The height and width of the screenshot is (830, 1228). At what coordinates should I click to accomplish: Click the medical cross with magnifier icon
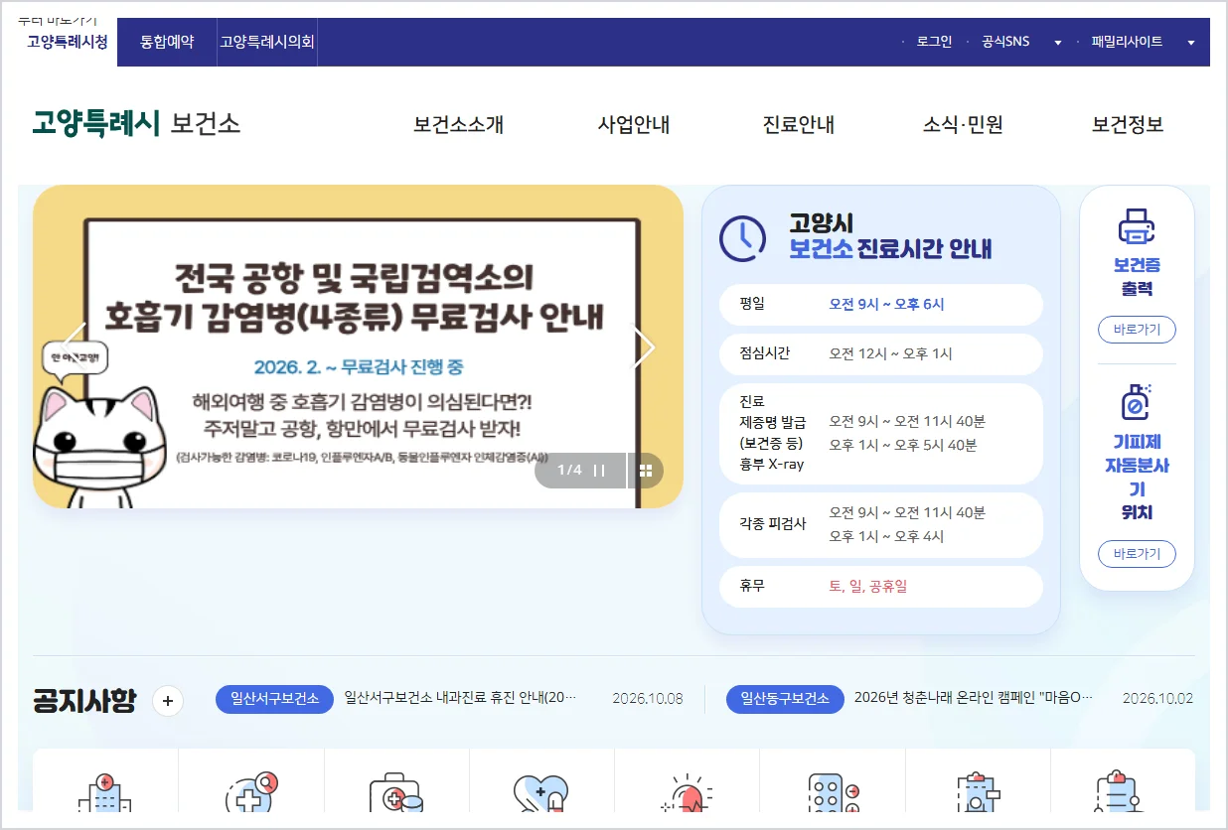[x=250, y=794]
